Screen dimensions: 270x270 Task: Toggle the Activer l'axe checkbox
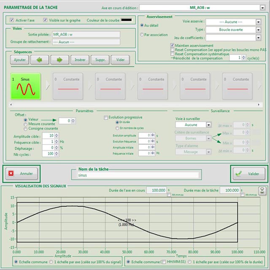12,20
